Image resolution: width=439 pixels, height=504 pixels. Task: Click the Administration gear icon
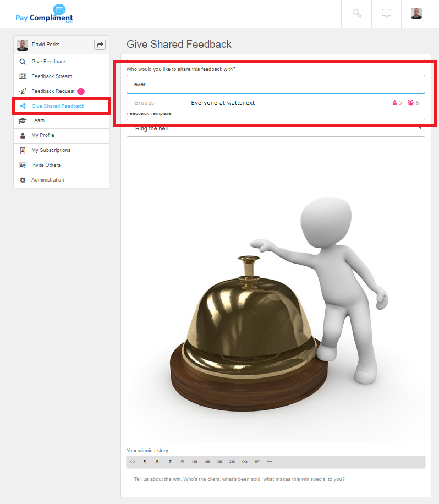pos(23,180)
